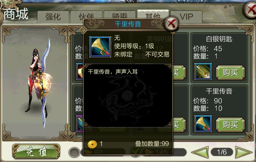
Task: Click 购买 for 千里传音 item
Action: [x=230, y=125]
